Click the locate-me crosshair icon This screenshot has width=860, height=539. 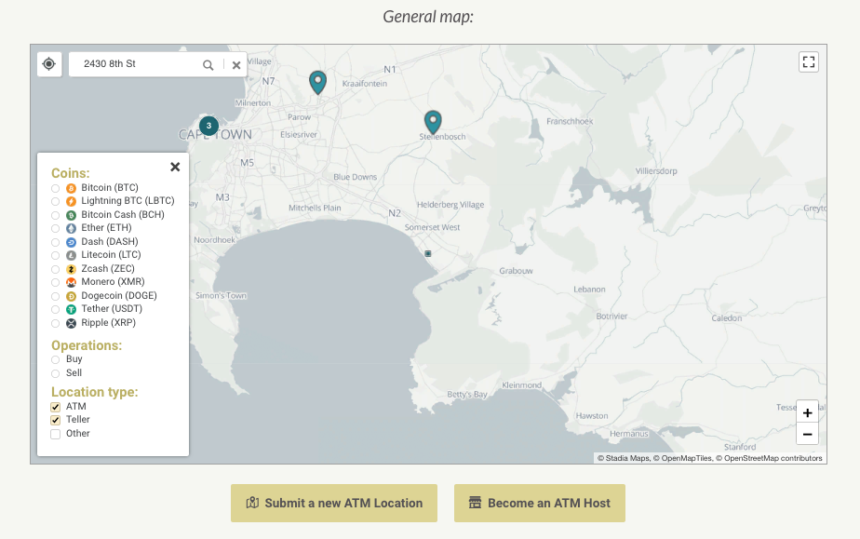(48, 64)
